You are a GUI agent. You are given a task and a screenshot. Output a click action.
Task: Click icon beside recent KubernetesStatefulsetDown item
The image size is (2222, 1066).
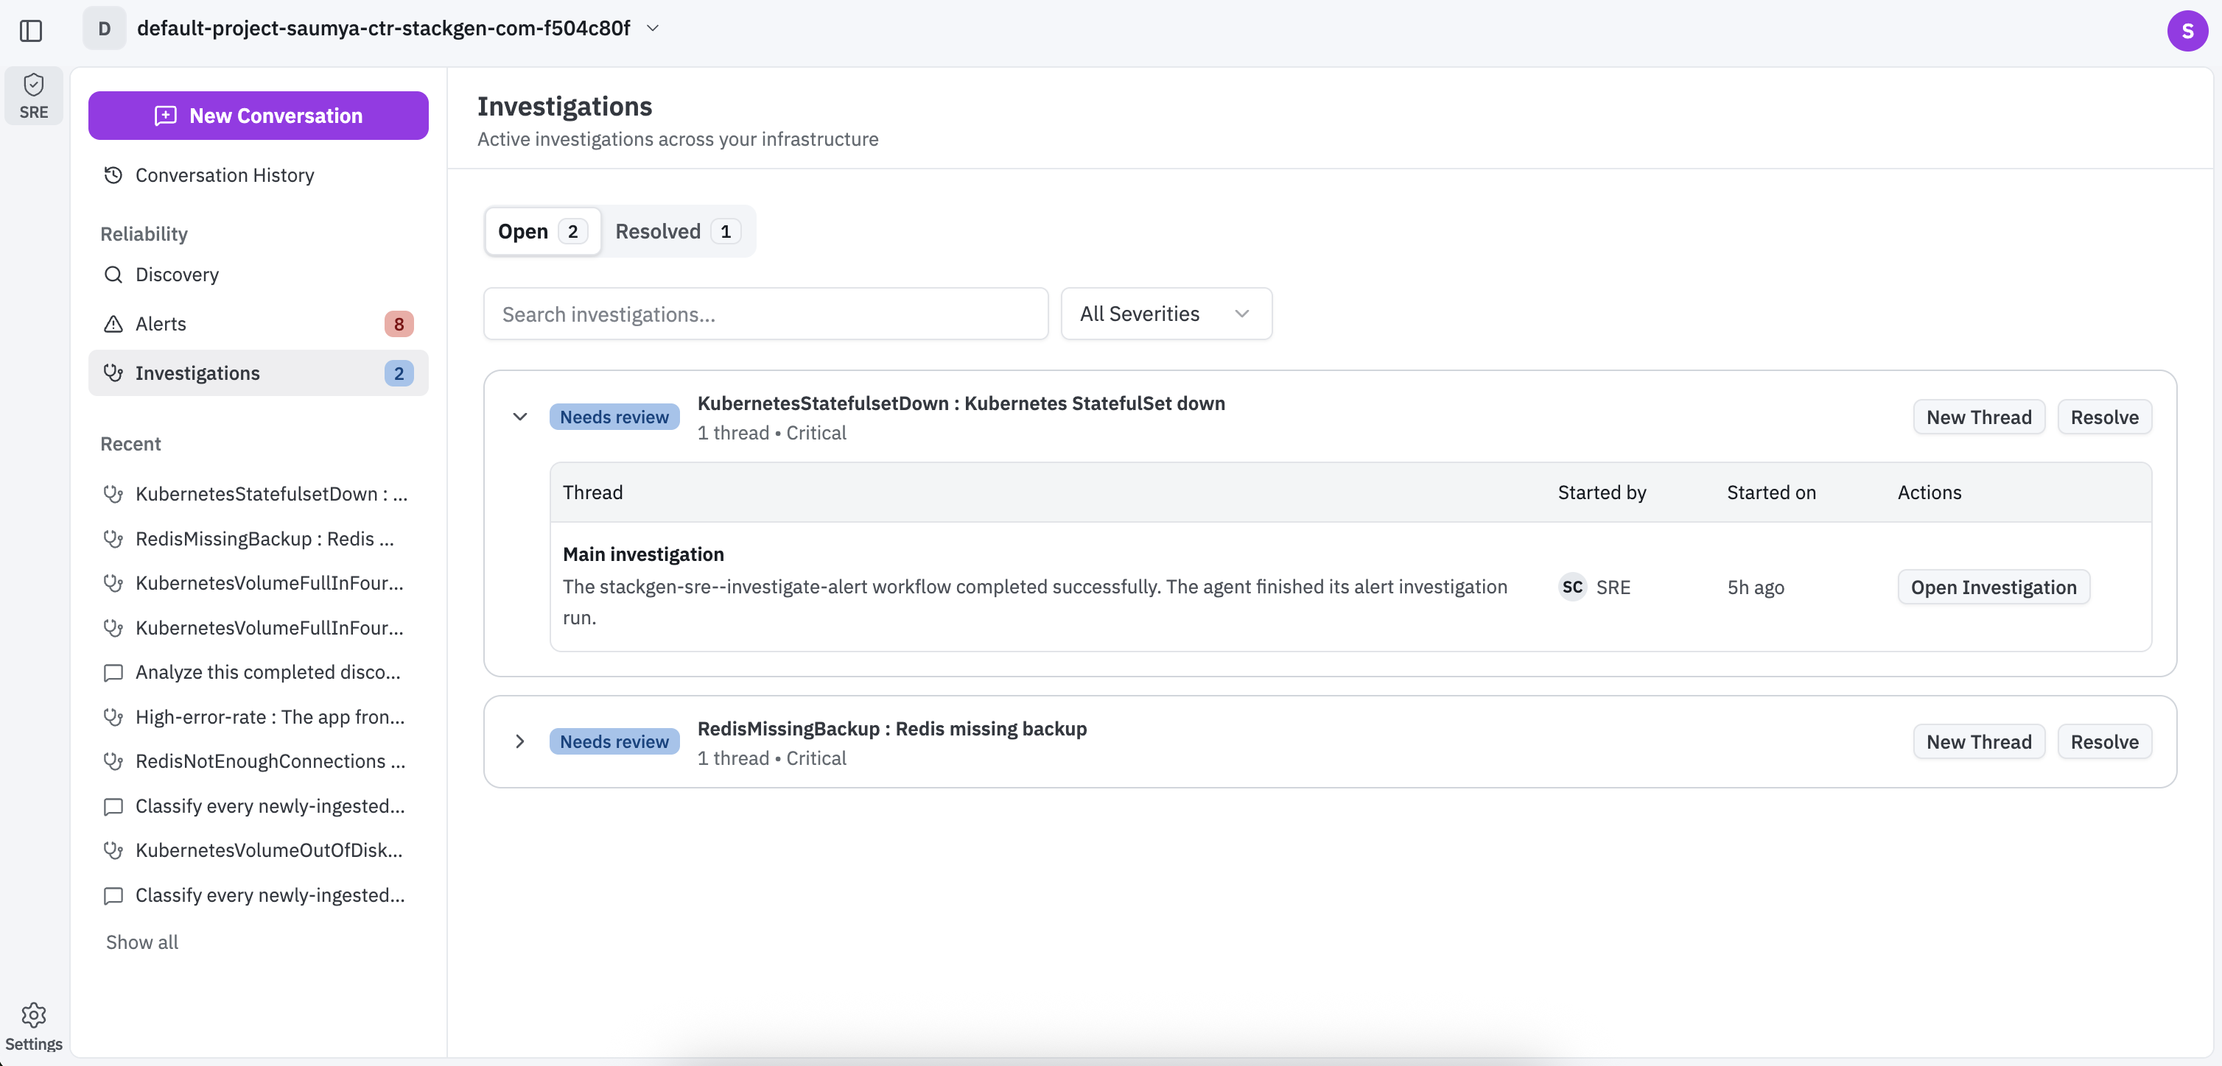(113, 494)
